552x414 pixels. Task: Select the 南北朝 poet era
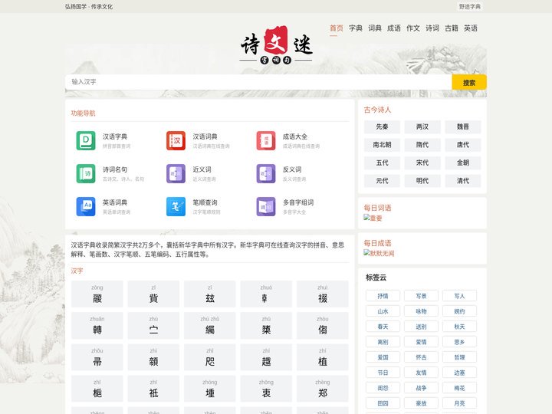pos(382,145)
